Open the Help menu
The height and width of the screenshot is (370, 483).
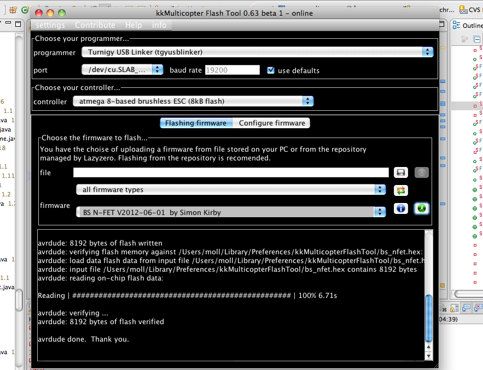tap(133, 25)
